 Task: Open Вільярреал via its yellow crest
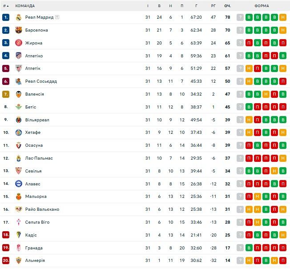[18, 120]
